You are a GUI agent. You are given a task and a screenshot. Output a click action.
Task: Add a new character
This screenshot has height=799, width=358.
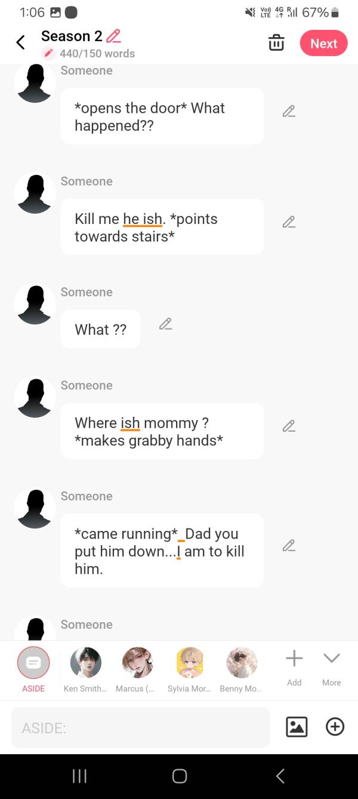[x=294, y=669]
